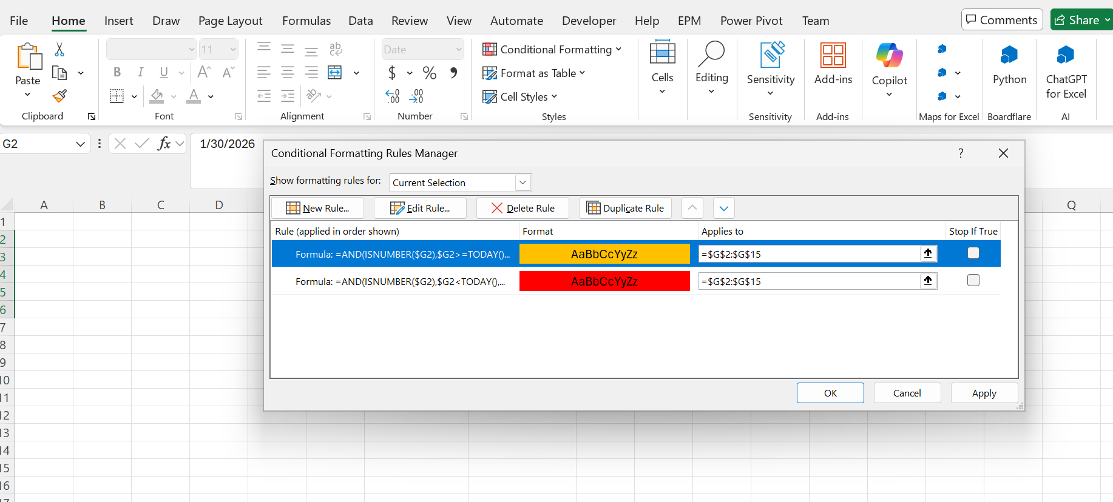The image size is (1113, 502).
Task: Click the Center horizontal alignment icon
Action: [x=288, y=73]
